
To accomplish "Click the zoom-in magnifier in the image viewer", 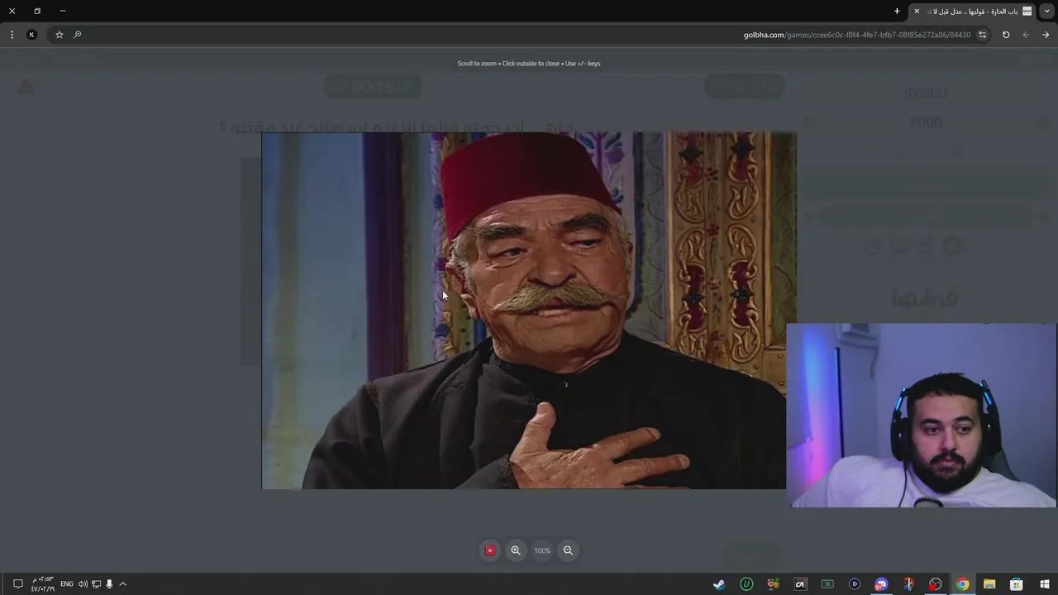I will point(516,550).
